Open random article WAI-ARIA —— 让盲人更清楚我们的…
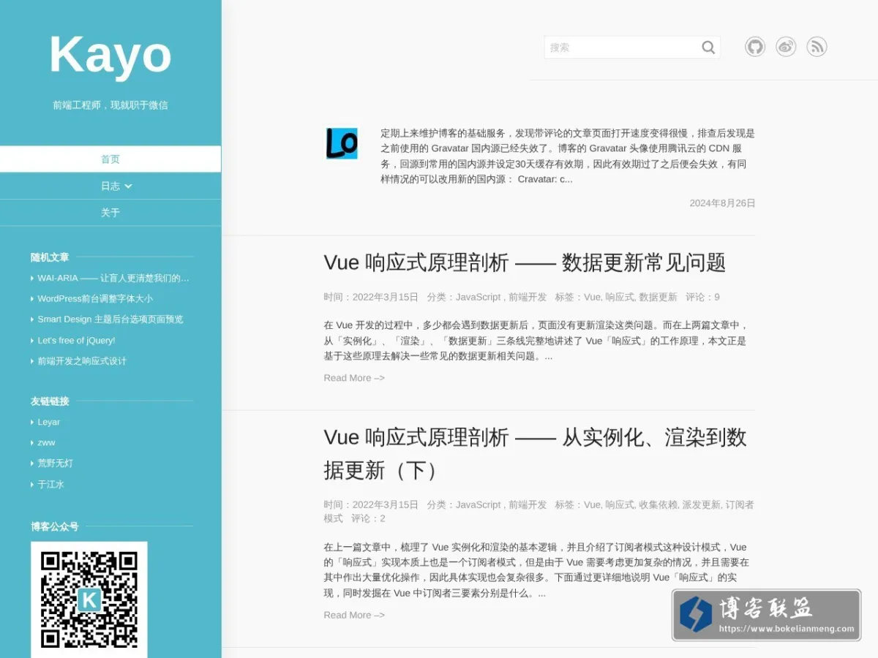 [113, 278]
